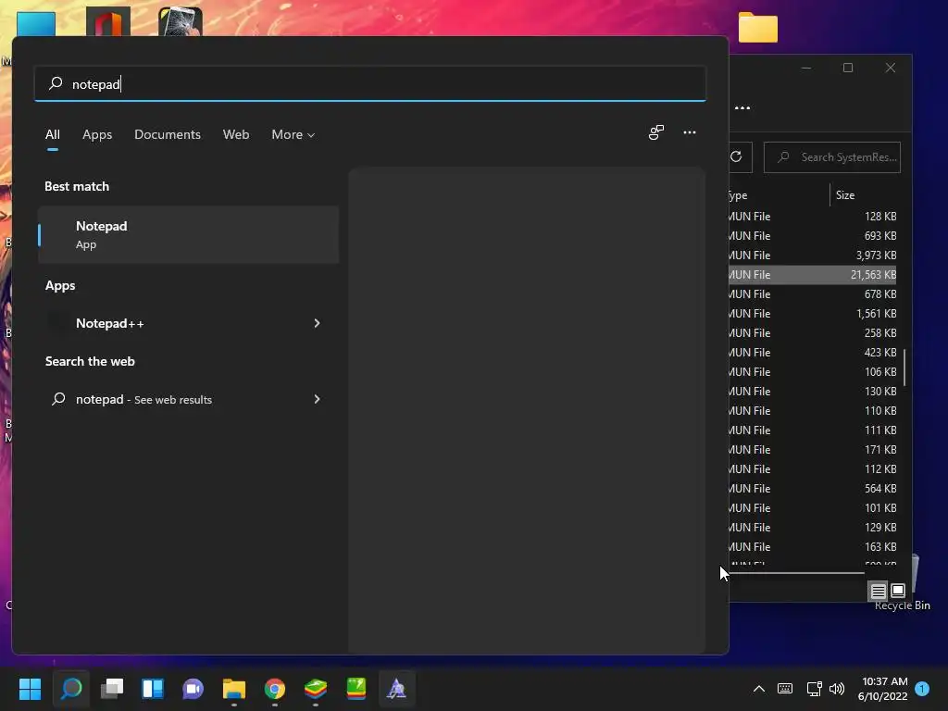
Task: Focus the search box containing notepad
Action: 370,83
